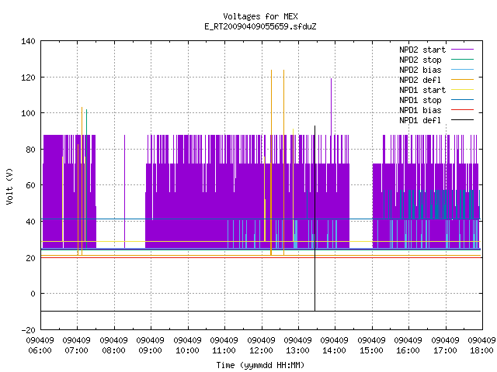Click the red NPD1 bias legend line
497x372 pixels.
click(462, 110)
